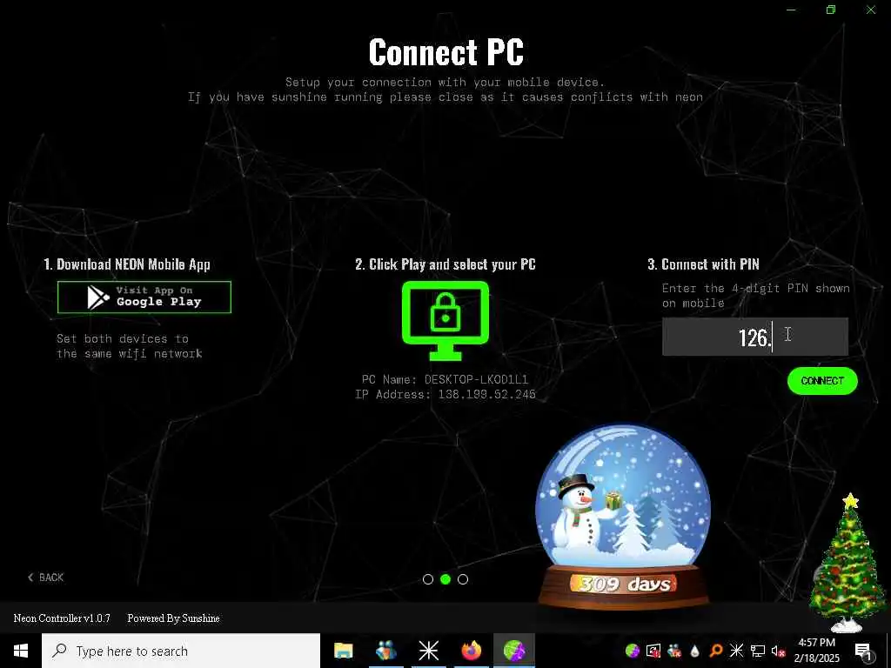
Task: Click the 1. Download NEON Mobile App heading
Action: 127,264
